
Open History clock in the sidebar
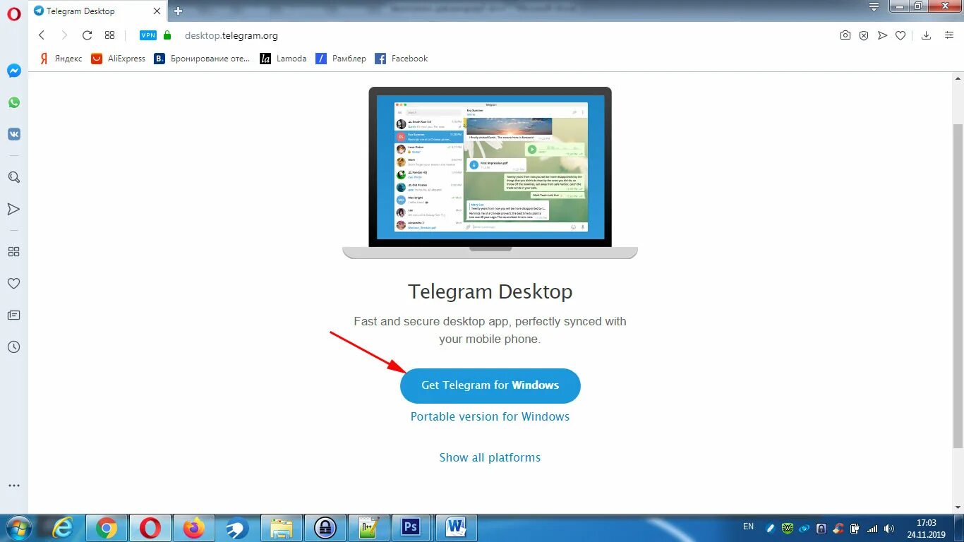point(14,347)
